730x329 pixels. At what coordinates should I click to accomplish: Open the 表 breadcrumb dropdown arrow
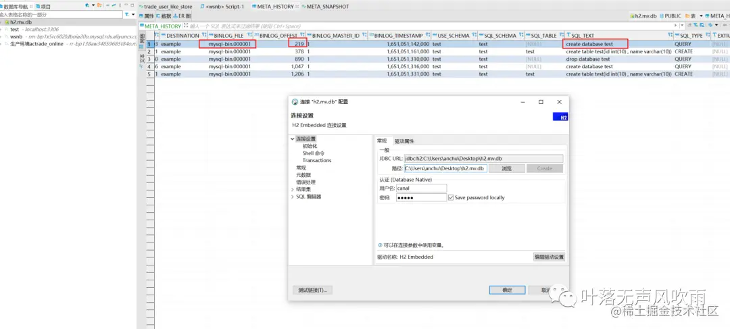701,16
